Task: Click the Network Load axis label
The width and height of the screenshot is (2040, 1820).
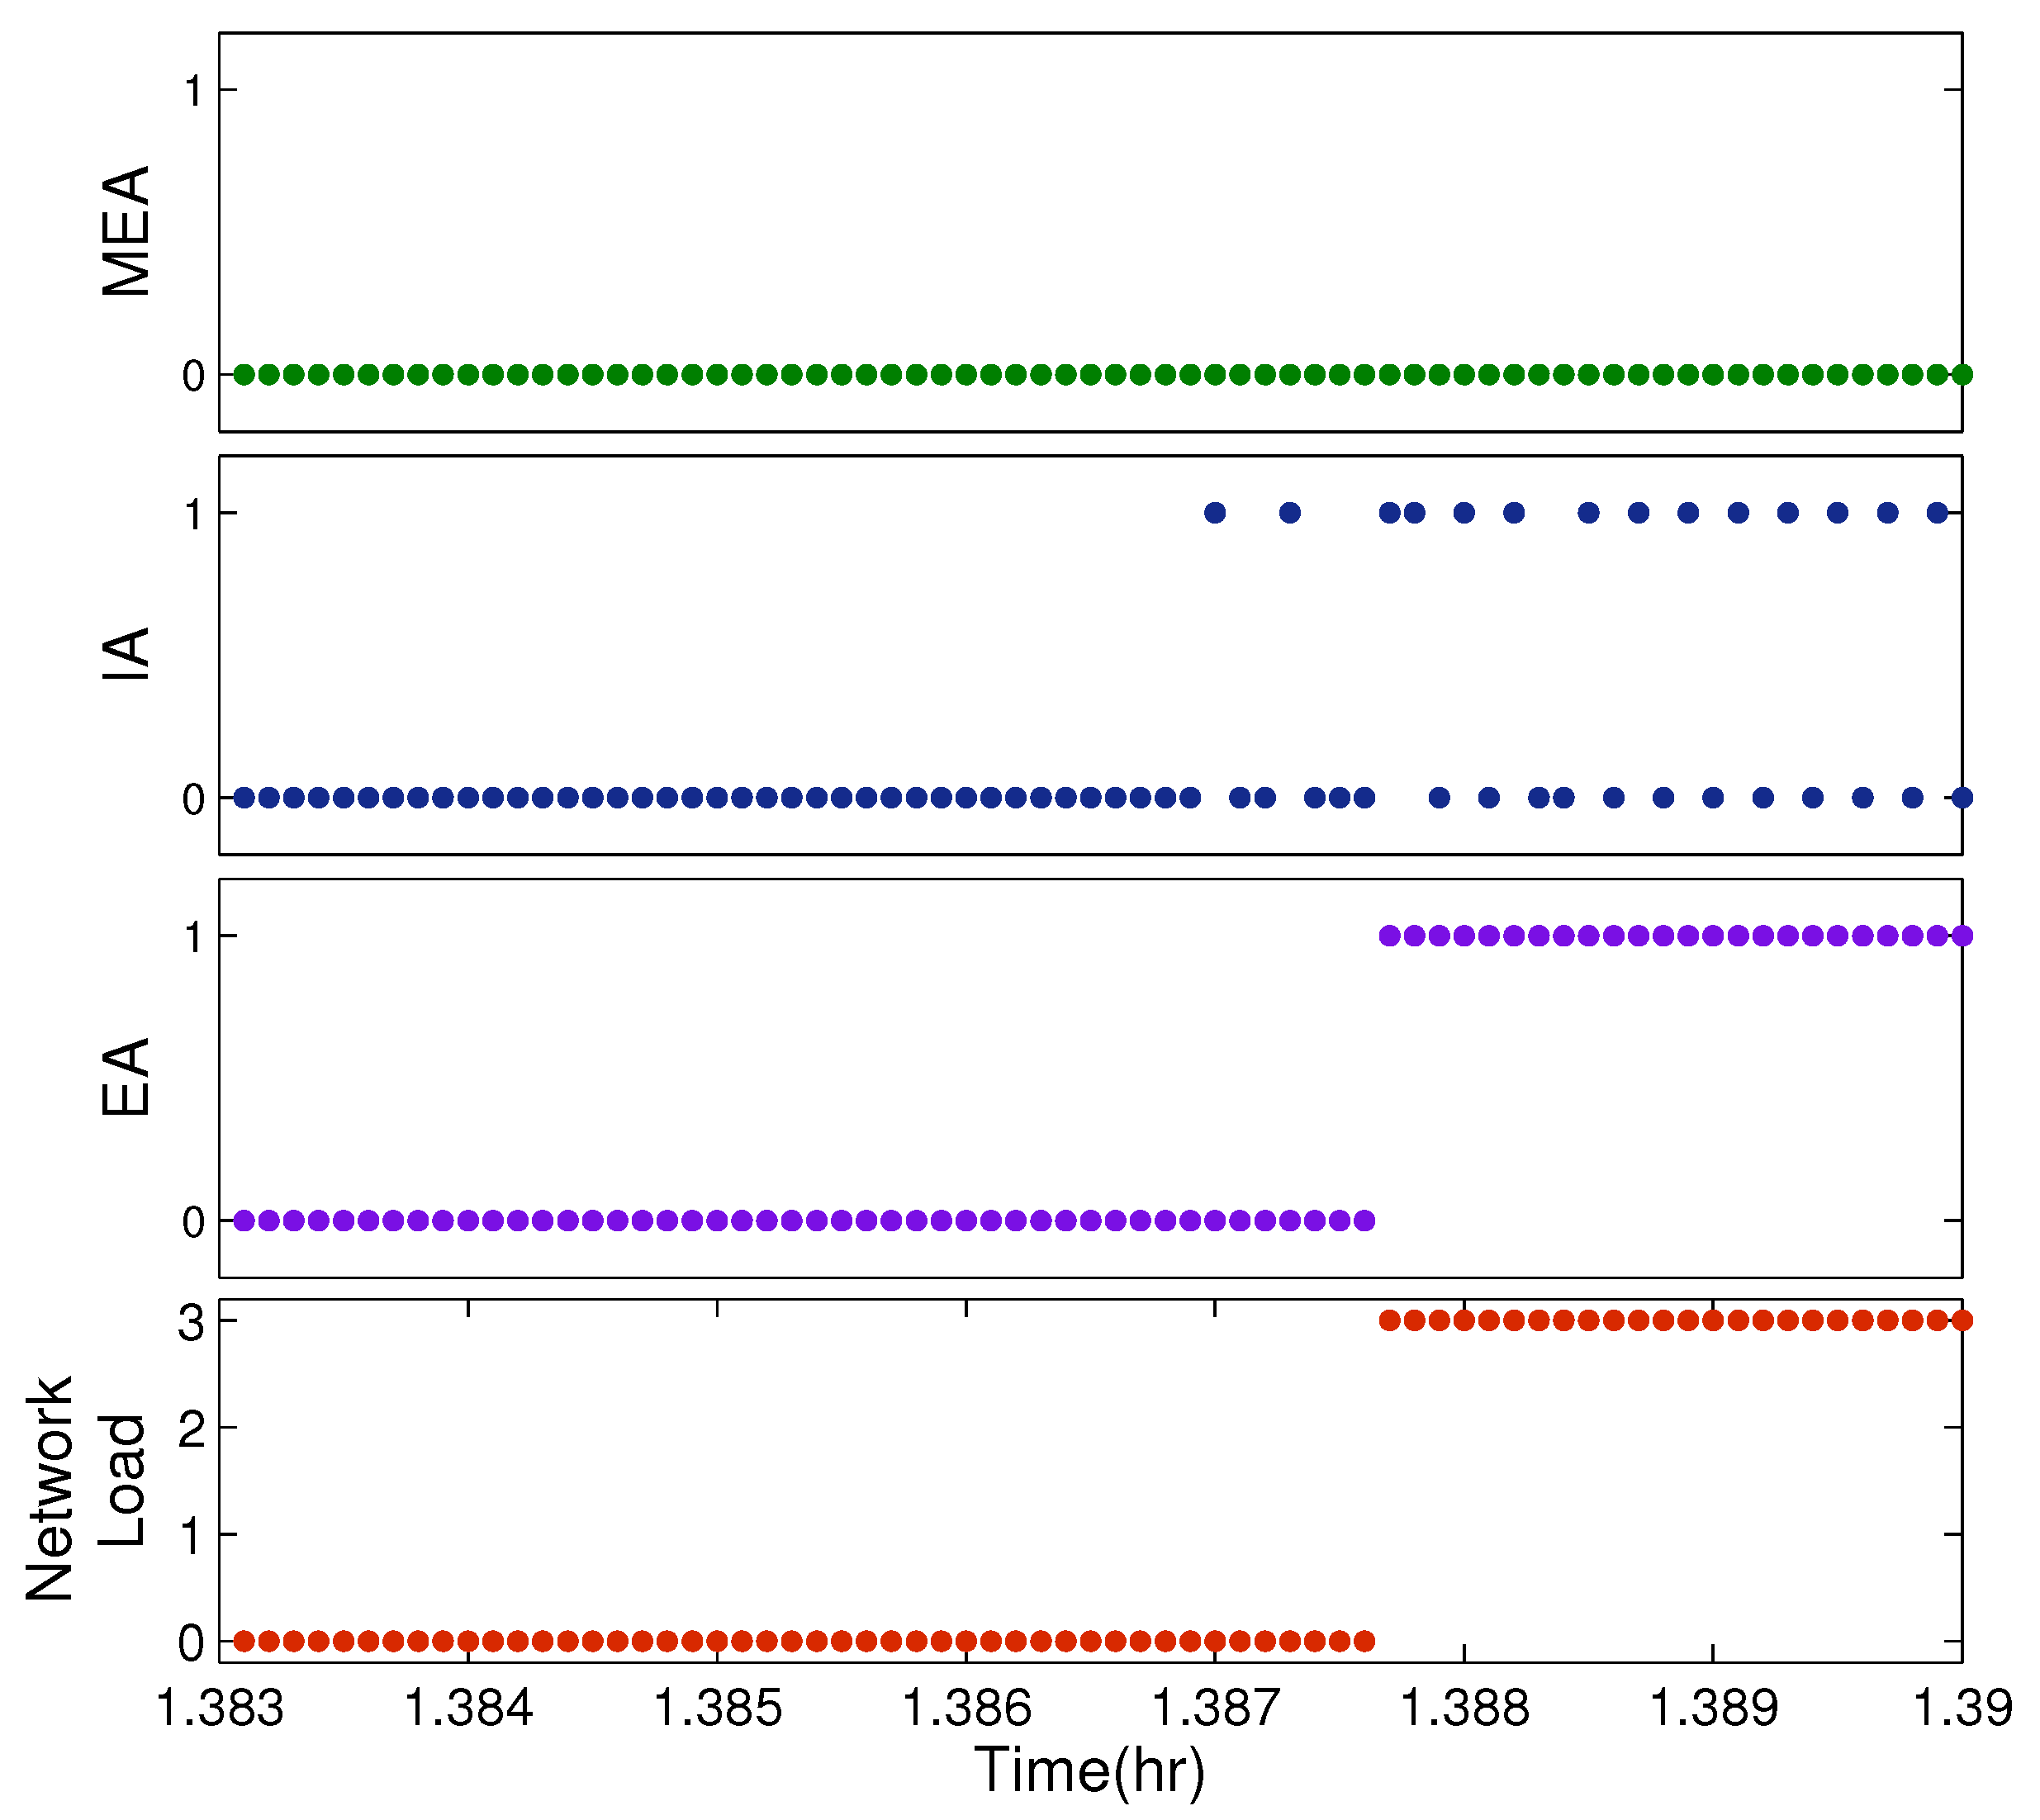Action: point(85,1489)
